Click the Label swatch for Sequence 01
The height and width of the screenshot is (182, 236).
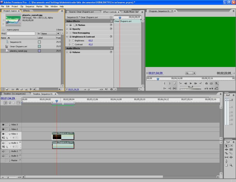click(x=39, y=42)
